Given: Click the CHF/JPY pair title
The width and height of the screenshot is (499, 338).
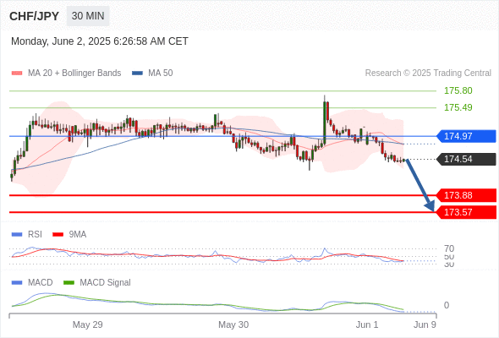Looking at the screenshot, I should click(x=34, y=16).
